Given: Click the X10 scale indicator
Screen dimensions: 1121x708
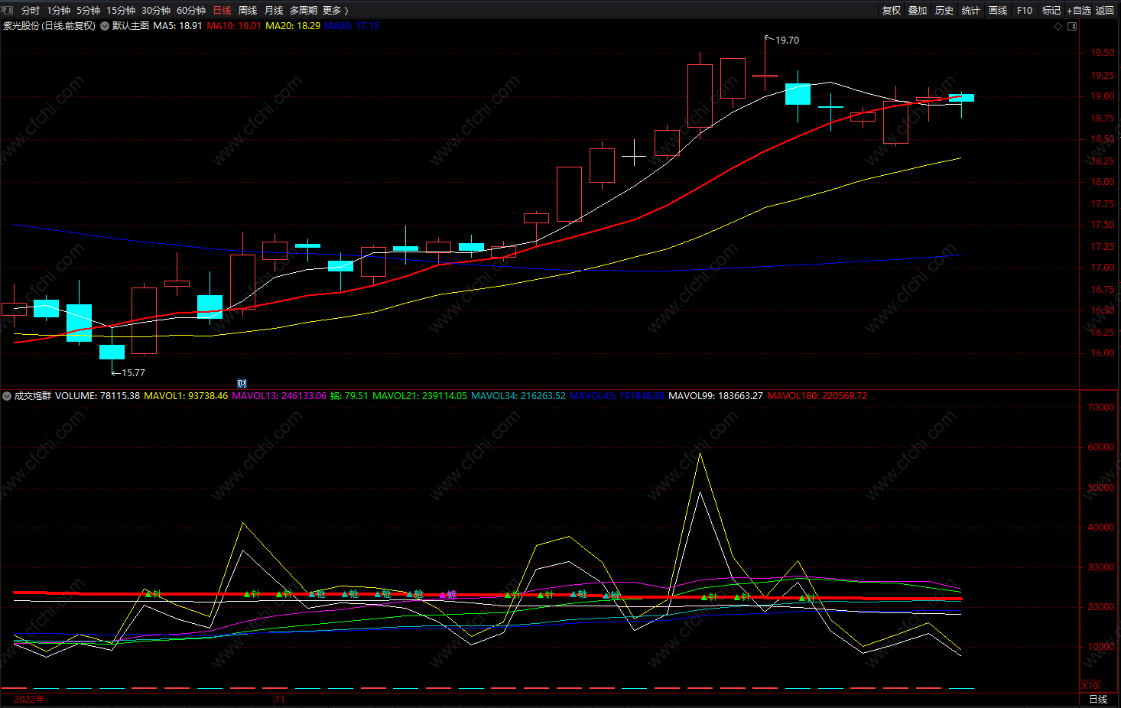Looking at the screenshot, I should 1090,686.
